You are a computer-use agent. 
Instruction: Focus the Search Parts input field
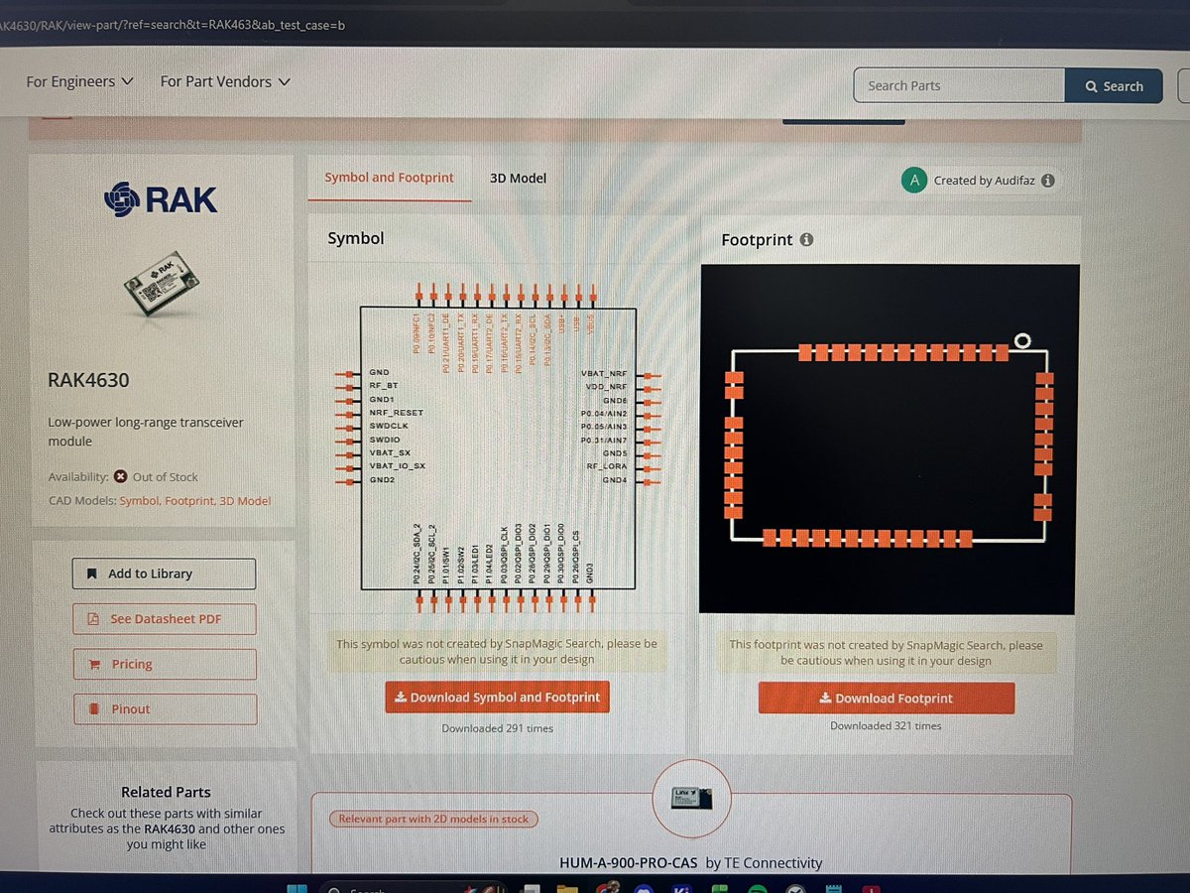click(959, 85)
